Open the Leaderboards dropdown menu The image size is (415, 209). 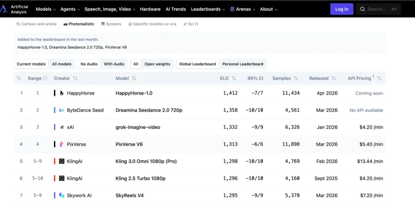click(x=208, y=9)
